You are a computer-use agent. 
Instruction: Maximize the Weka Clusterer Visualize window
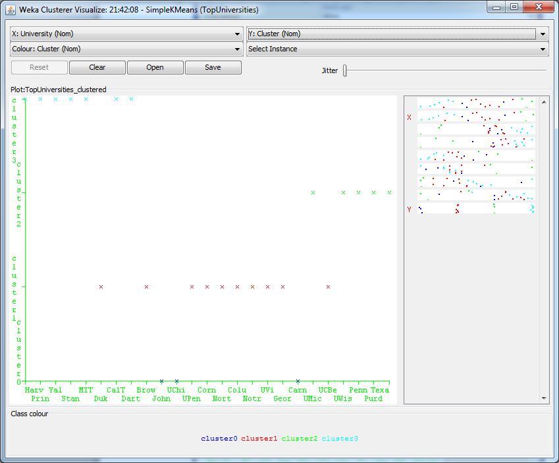pos(514,7)
